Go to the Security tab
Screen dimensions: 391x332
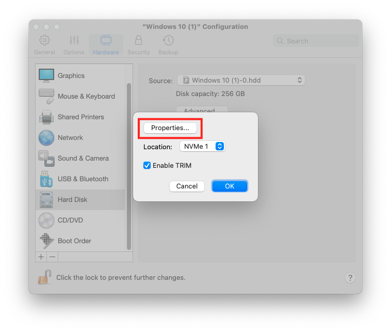click(138, 45)
